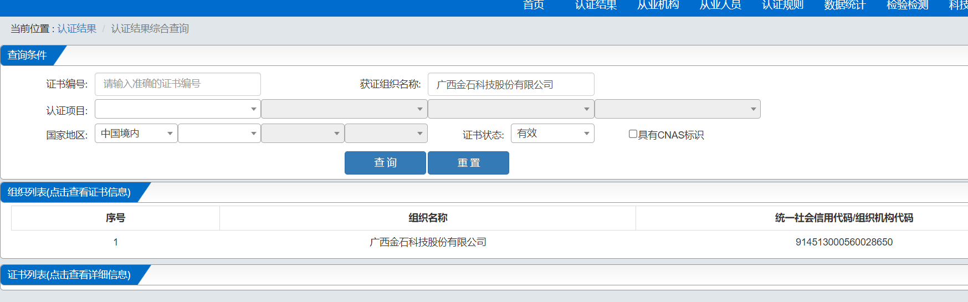Image resolution: width=968 pixels, height=302 pixels.
Task: Open the 数据统计 navigation menu
Action: (x=845, y=5)
